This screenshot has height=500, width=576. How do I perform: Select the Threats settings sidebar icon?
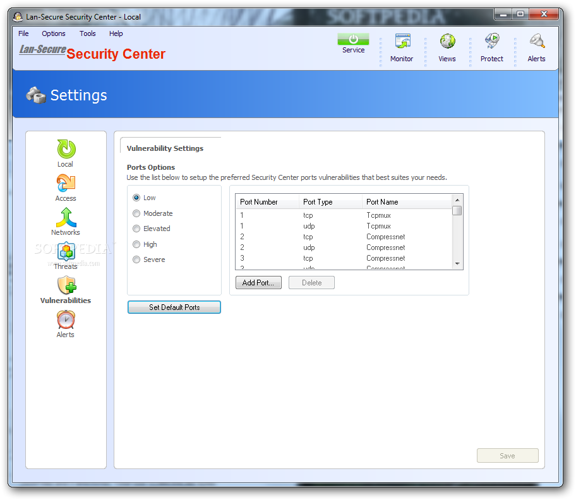[x=66, y=251]
